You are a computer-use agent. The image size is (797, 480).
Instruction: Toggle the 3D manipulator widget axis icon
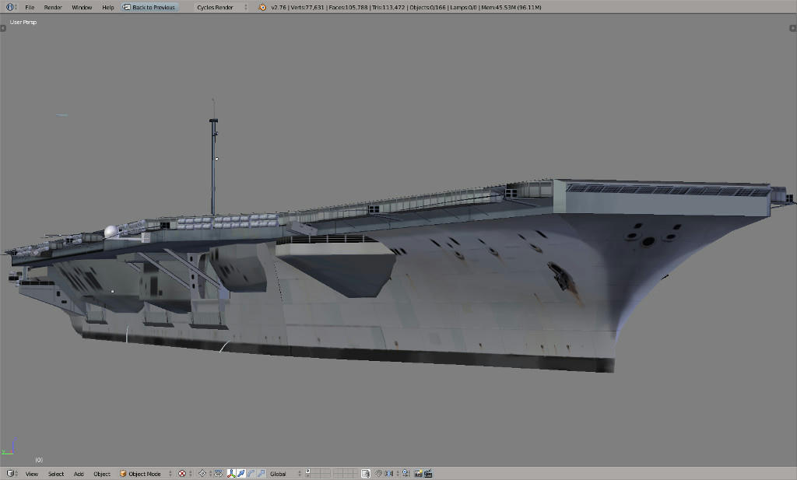point(231,472)
